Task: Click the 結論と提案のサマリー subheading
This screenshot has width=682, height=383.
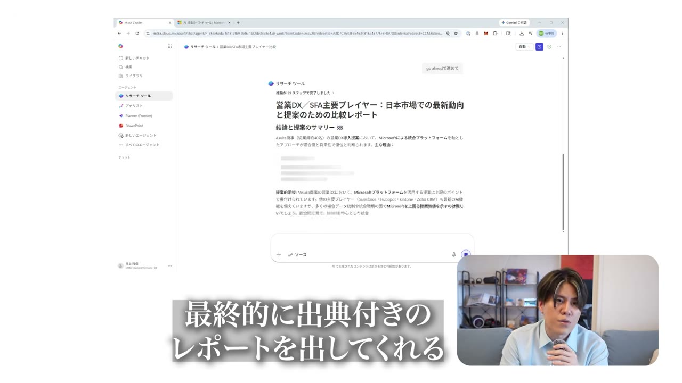Action: click(309, 128)
